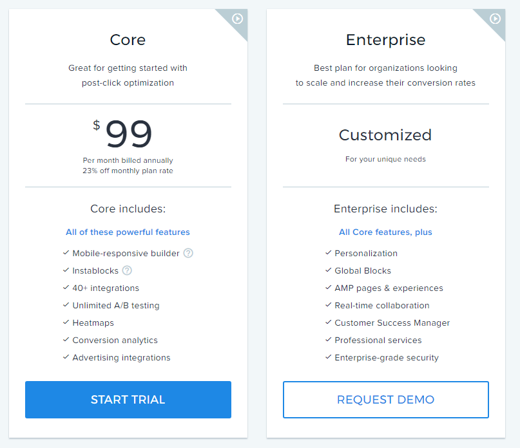520x448 pixels.
Task: Start the Core plan trial
Action: (x=128, y=400)
